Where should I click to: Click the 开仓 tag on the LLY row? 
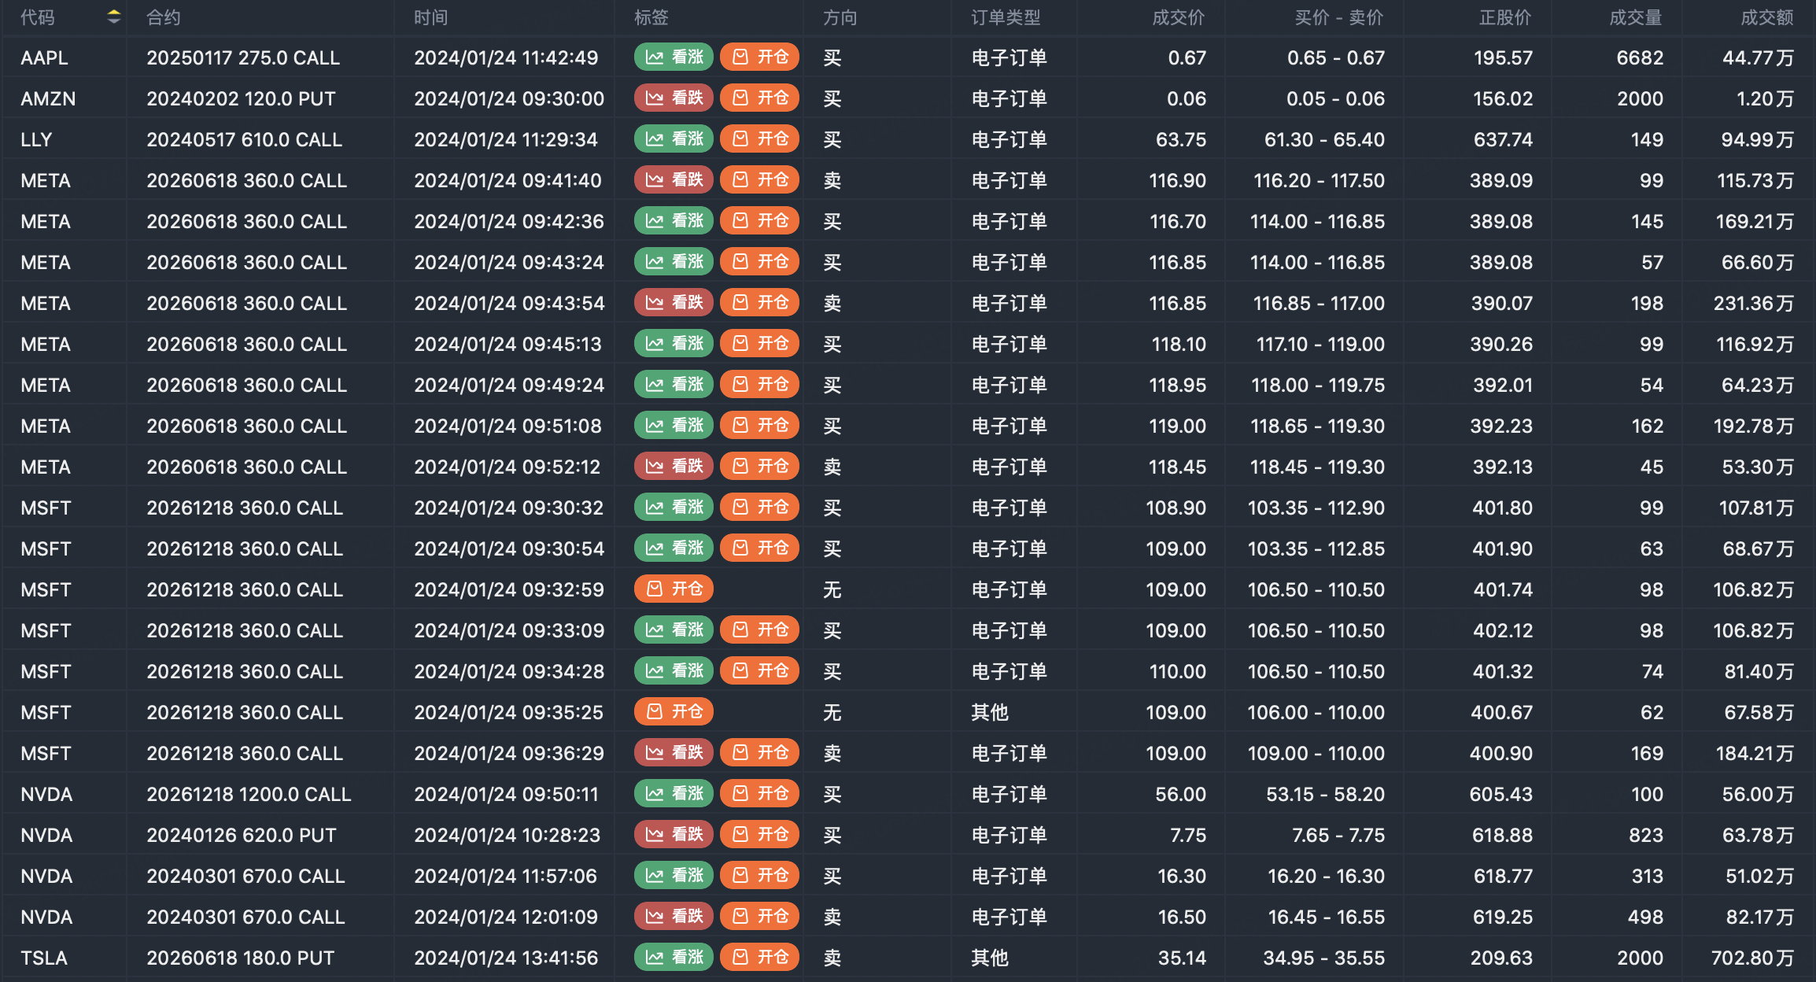[x=760, y=139]
